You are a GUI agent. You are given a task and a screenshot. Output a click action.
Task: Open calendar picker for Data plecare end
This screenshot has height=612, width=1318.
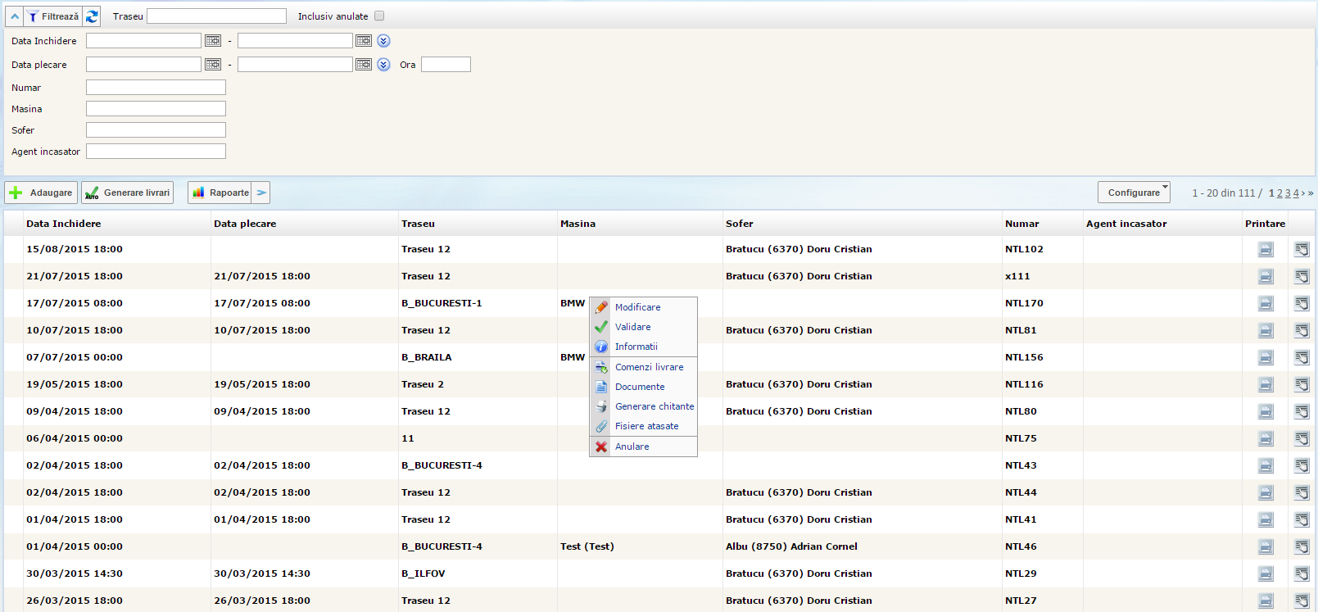[364, 65]
